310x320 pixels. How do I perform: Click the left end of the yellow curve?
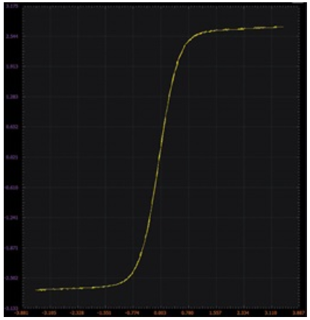[37, 290]
